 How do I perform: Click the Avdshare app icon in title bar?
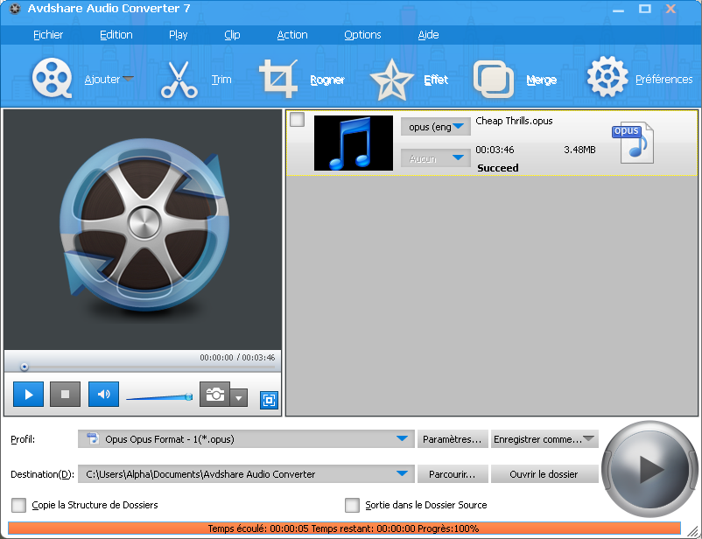point(15,9)
